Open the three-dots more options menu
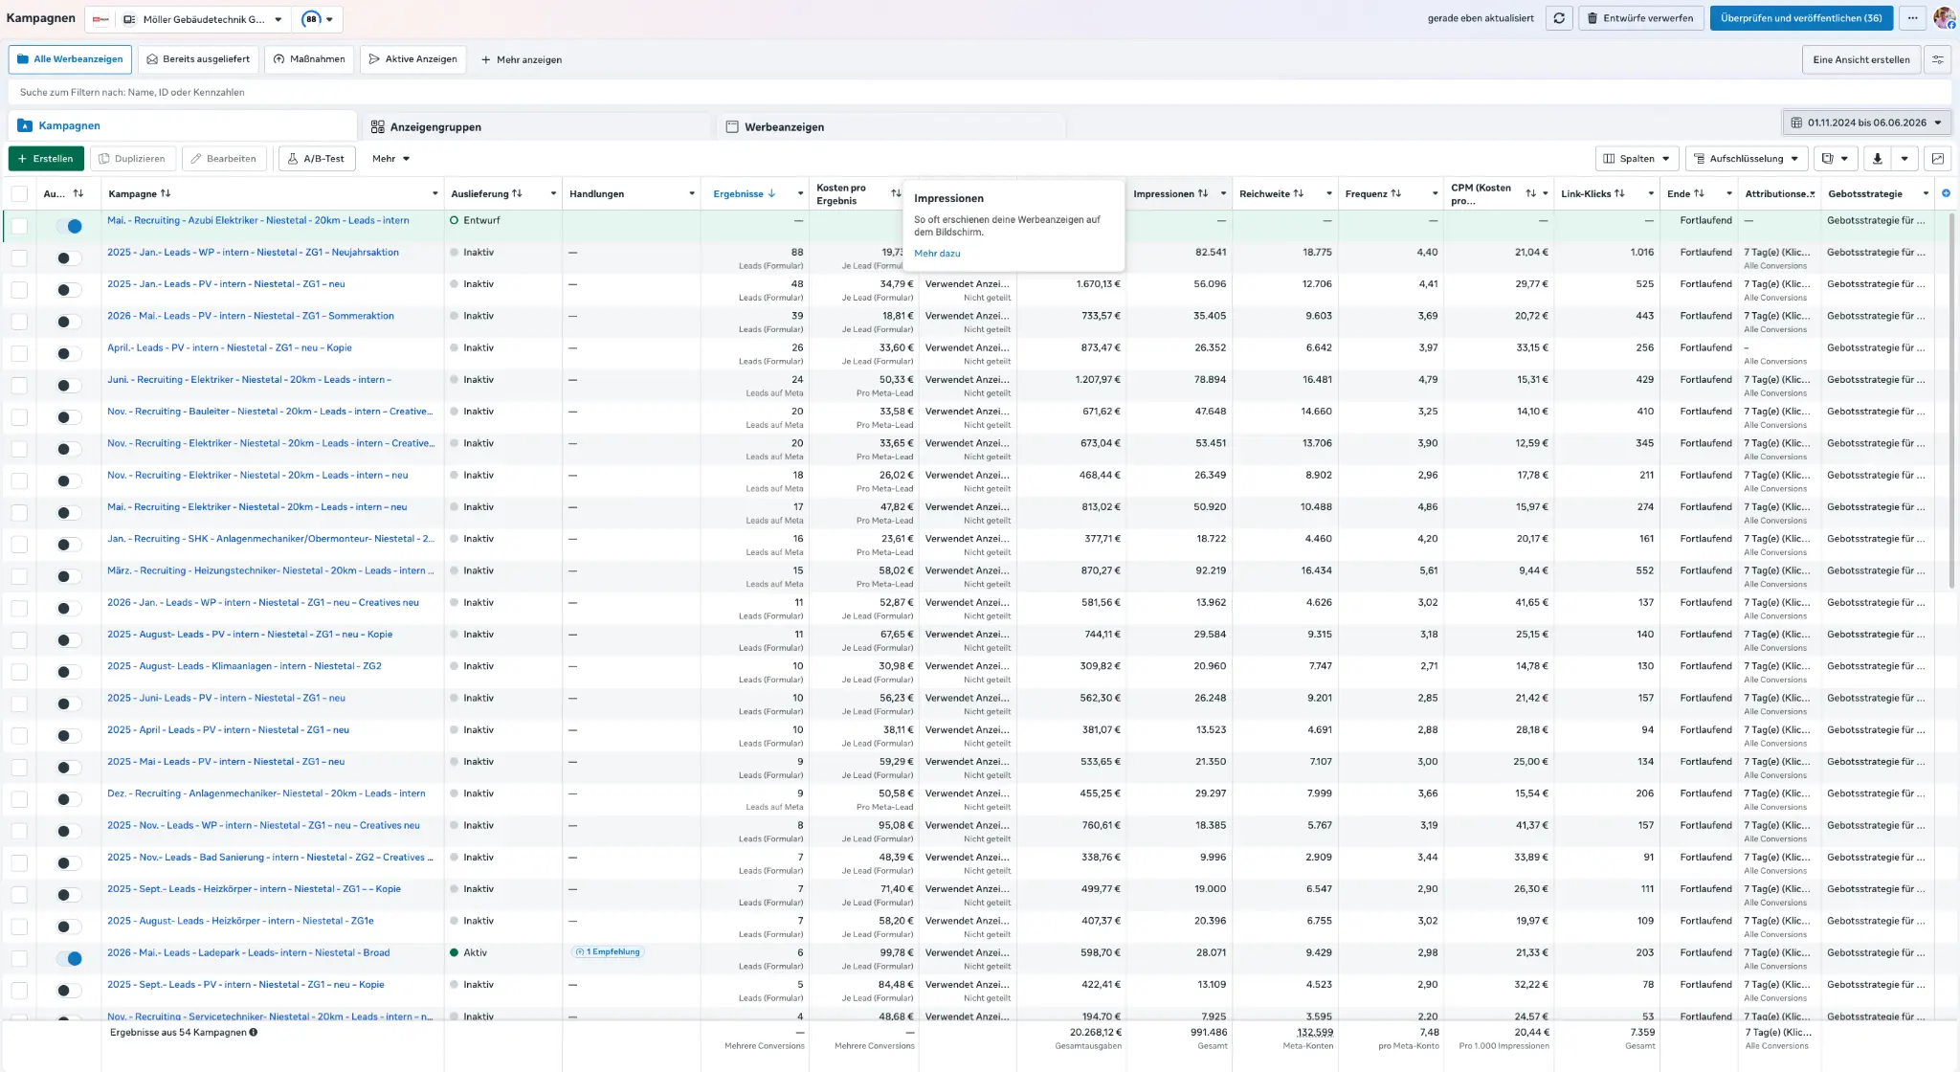 pos(1912,18)
